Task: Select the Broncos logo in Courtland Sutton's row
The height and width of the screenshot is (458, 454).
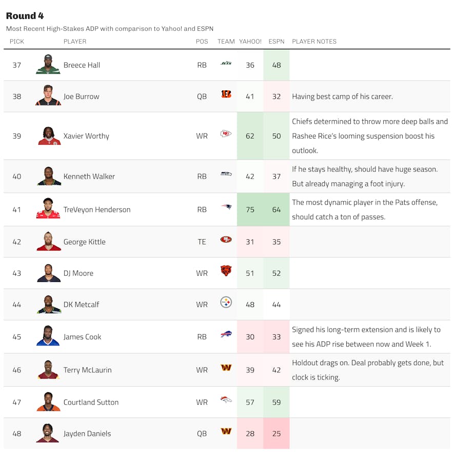Action: coord(226,399)
